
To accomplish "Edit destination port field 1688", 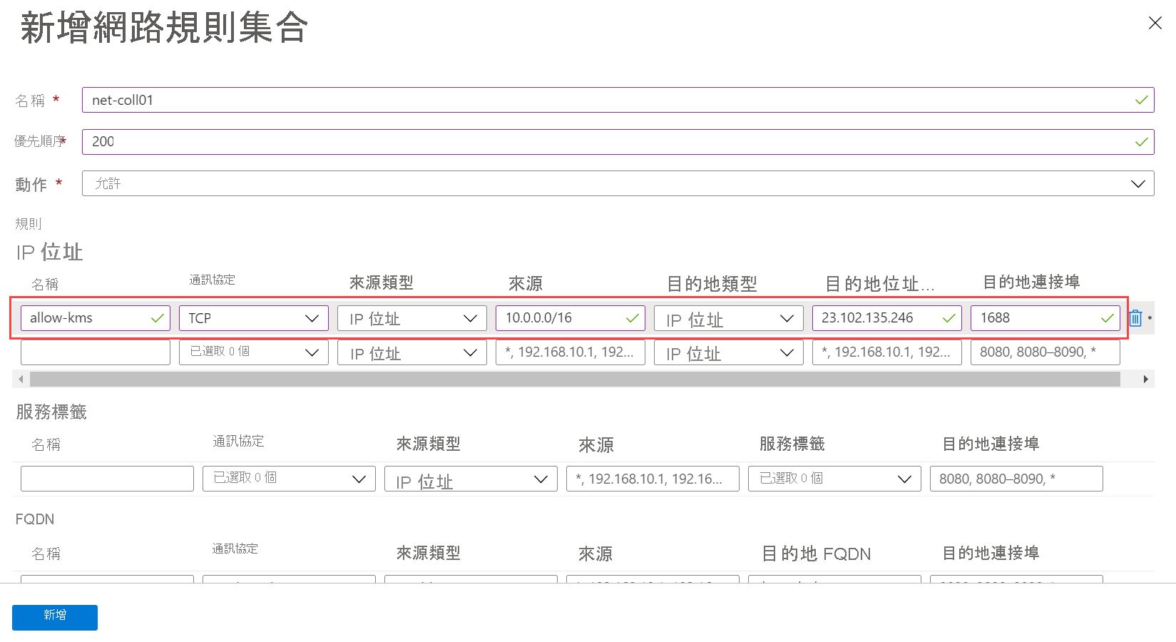I will pyautogui.click(x=1045, y=318).
